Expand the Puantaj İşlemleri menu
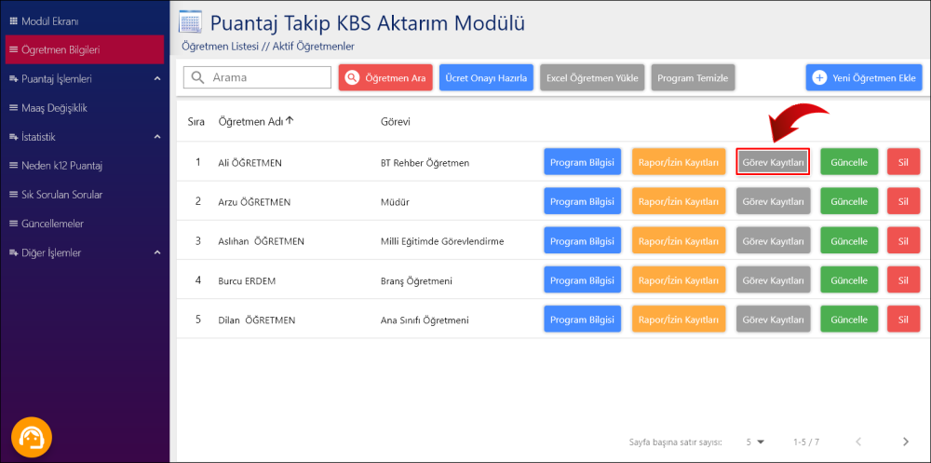Image resolution: width=931 pixels, height=463 pixels. [x=156, y=79]
